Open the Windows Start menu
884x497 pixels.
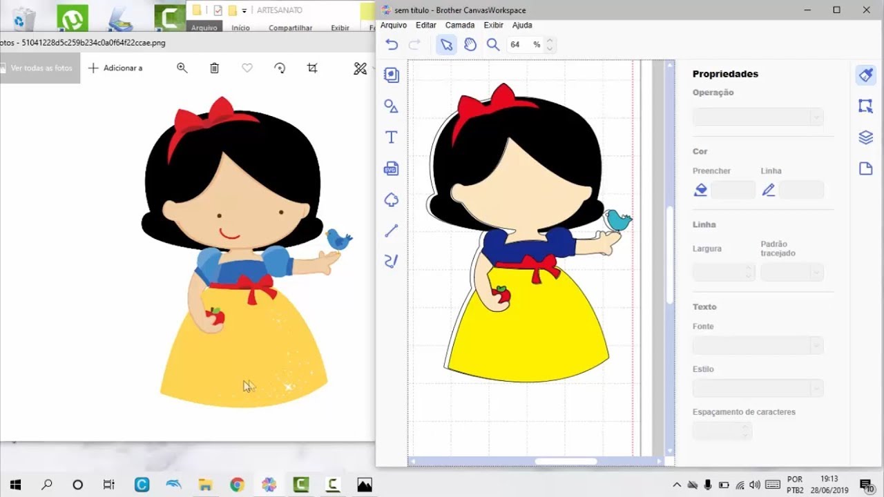[15, 485]
